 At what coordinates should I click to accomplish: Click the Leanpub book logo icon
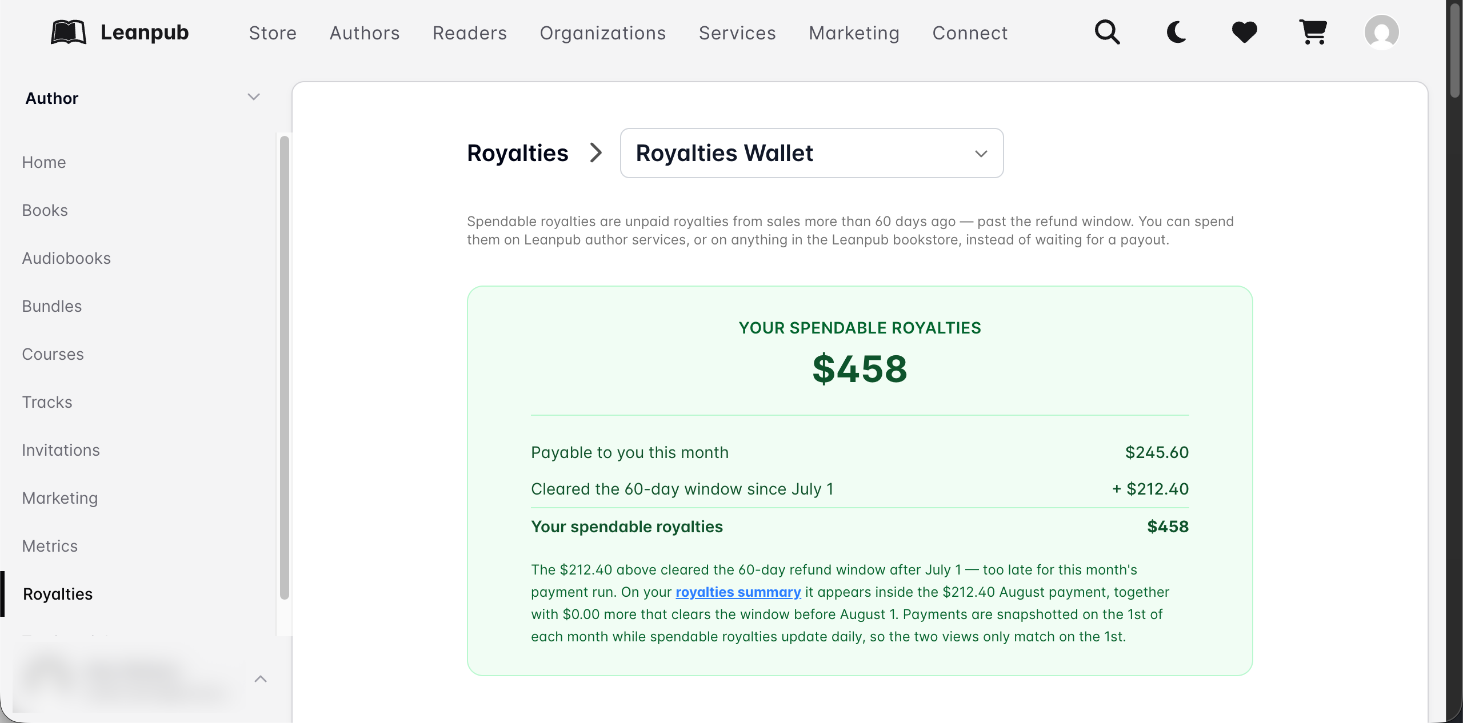click(69, 32)
